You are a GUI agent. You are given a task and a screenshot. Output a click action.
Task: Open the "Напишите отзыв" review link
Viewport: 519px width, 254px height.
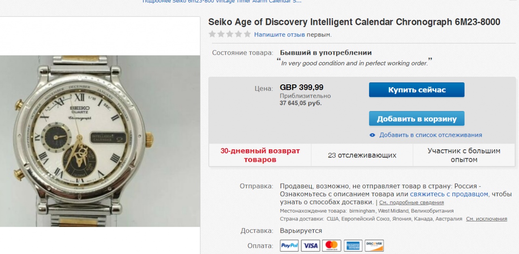[279, 34]
